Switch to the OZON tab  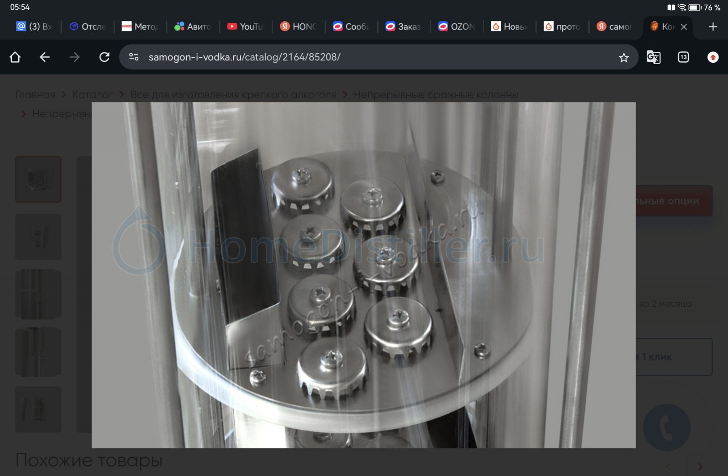457,27
